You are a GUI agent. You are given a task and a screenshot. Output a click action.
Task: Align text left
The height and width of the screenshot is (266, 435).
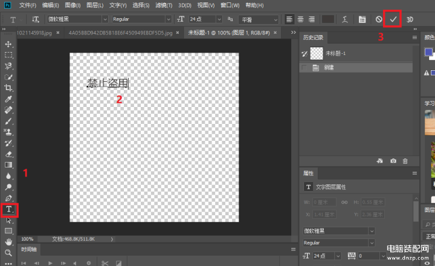coord(289,19)
